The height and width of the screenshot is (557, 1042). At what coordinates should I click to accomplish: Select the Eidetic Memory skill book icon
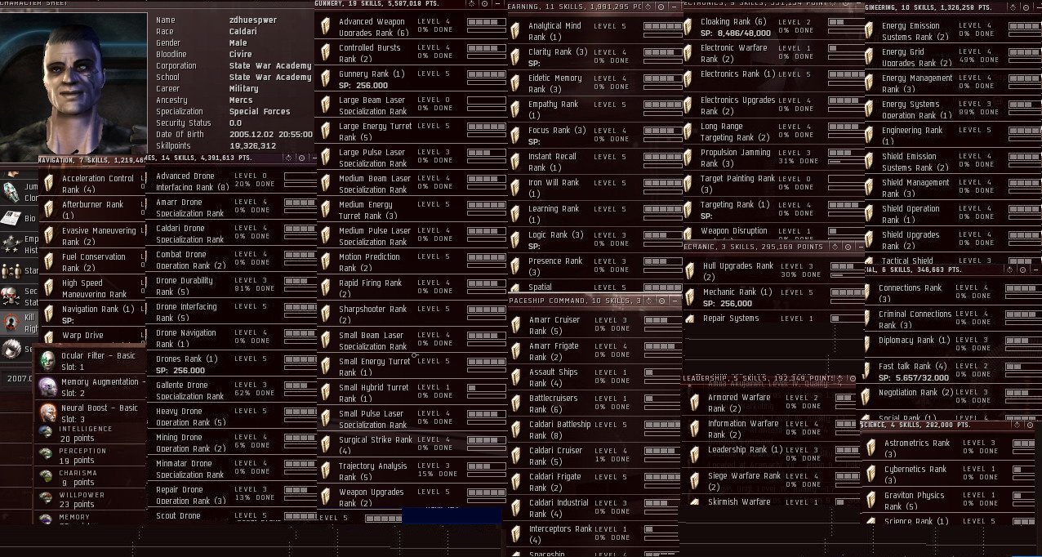click(515, 83)
